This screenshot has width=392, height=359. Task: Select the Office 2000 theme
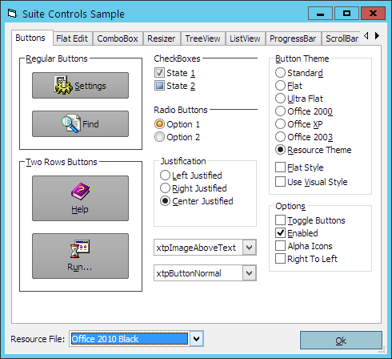[x=304, y=111]
